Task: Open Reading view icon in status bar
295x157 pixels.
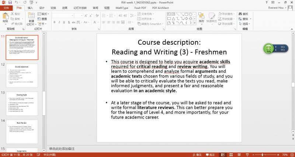Action: click(239, 155)
